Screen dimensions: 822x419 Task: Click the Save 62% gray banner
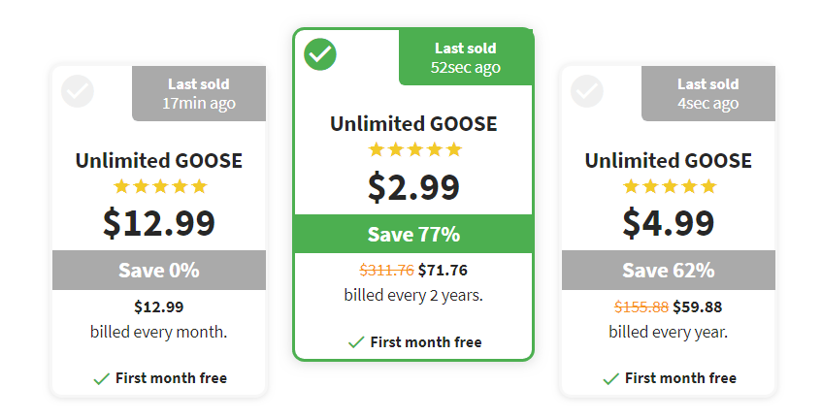pos(669,271)
